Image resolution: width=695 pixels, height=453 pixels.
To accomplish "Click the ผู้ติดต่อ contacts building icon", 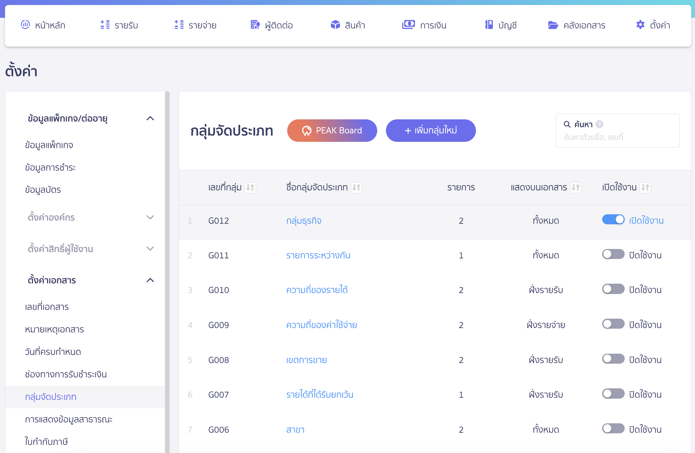I will pyautogui.click(x=255, y=25).
